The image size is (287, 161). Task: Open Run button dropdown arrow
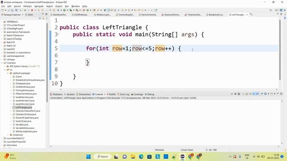coord(67,10)
